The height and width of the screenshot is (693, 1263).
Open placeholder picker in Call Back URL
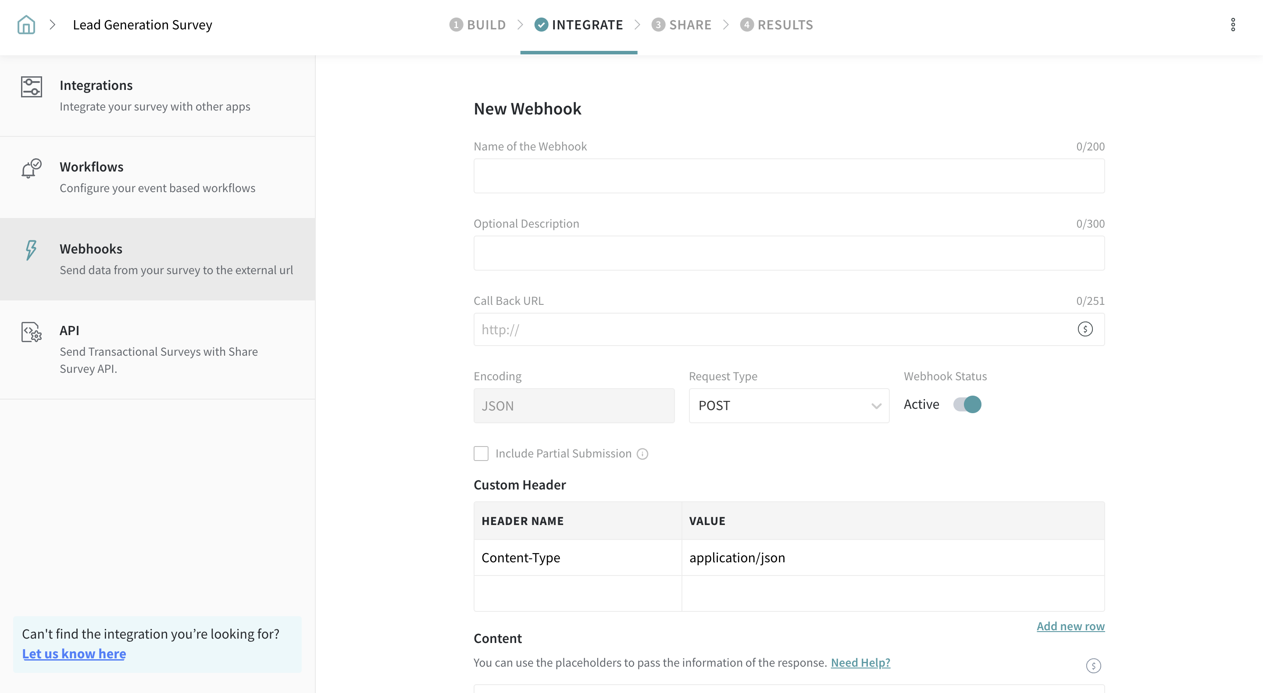(1085, 329)
